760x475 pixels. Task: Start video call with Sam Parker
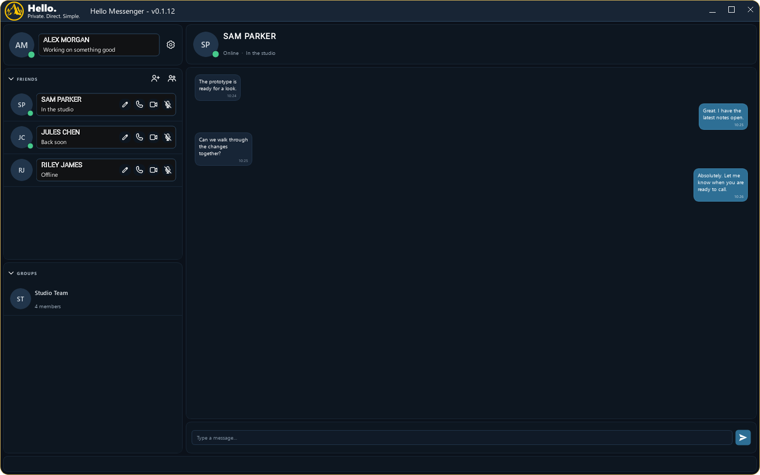pyautogui.click(x=154, y=104)
